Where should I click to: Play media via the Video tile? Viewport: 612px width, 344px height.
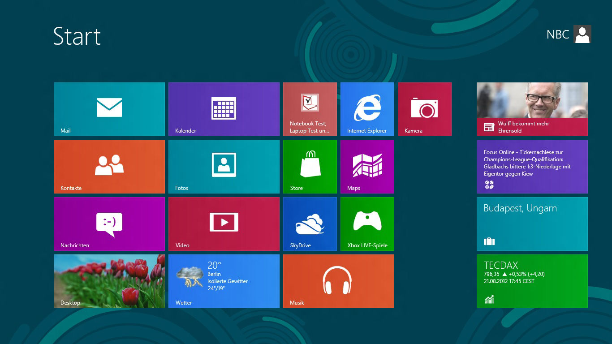point(224,224)
